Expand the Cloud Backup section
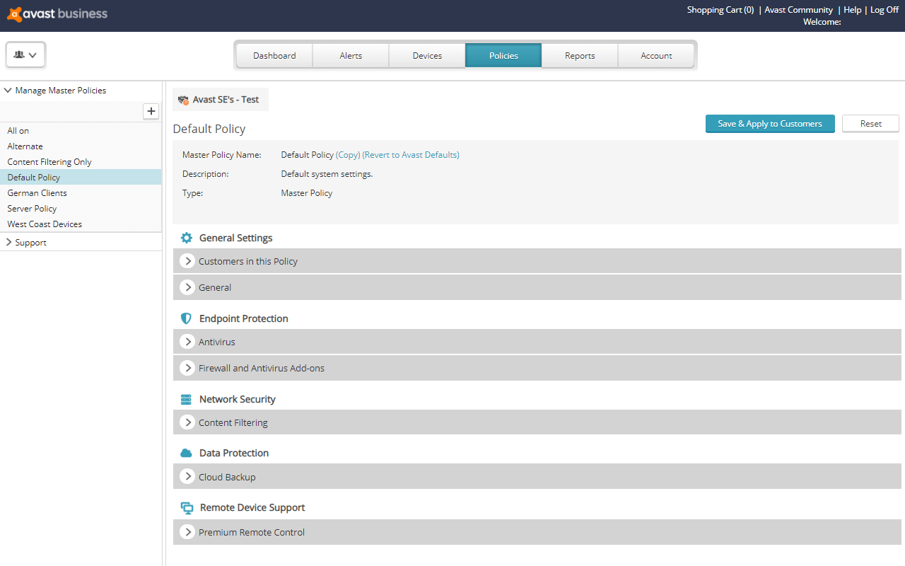Image resolution: width=905 pixels, height=566 pixels. point(187,476)
